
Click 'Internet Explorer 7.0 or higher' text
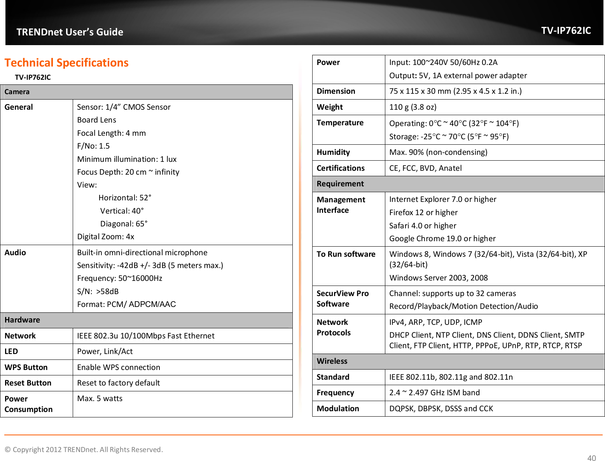pyautogui.click(x=443, y=199)
